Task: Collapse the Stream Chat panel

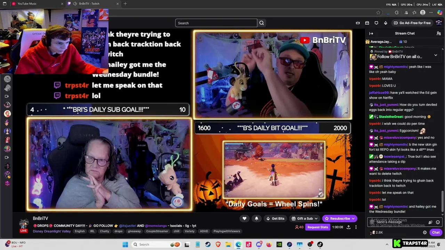Action: [x=371, y=33]
